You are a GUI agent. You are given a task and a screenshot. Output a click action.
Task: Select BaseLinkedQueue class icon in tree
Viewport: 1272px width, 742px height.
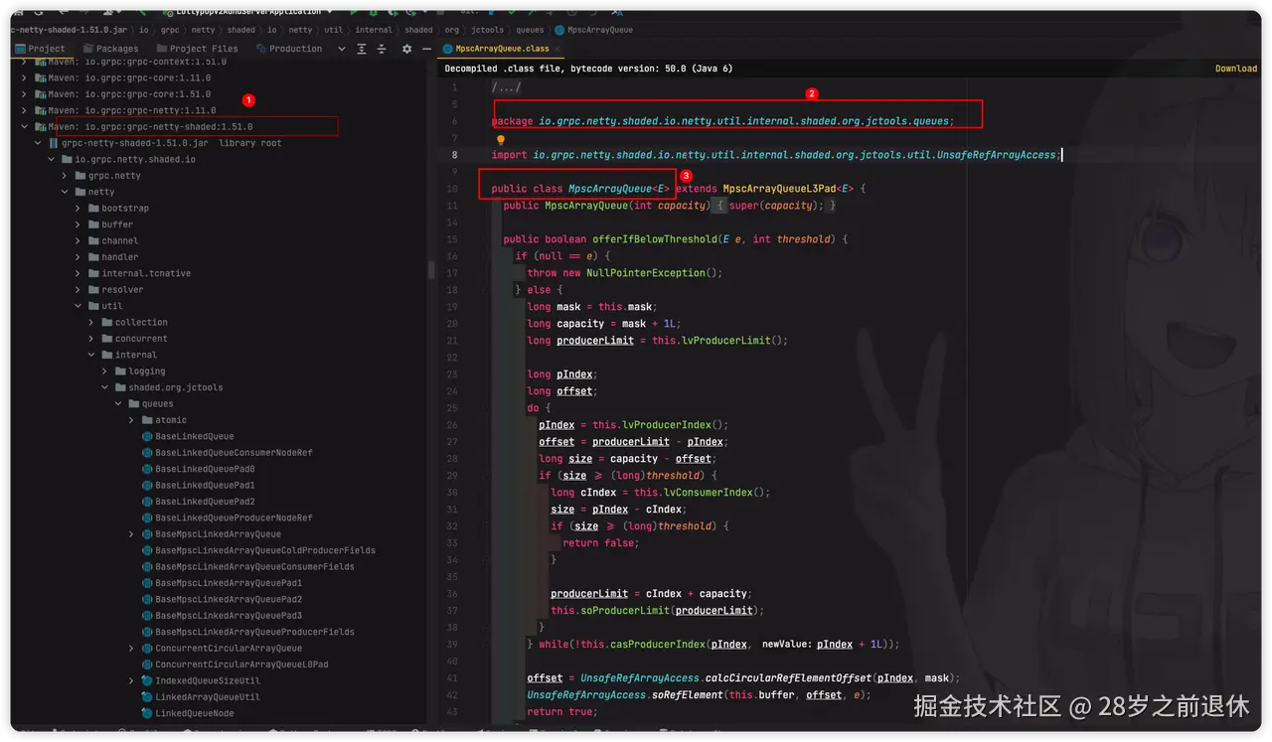pos(147,436)
